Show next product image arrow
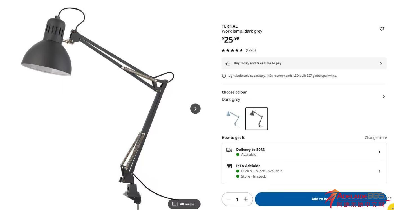 [x=195, y=109]
